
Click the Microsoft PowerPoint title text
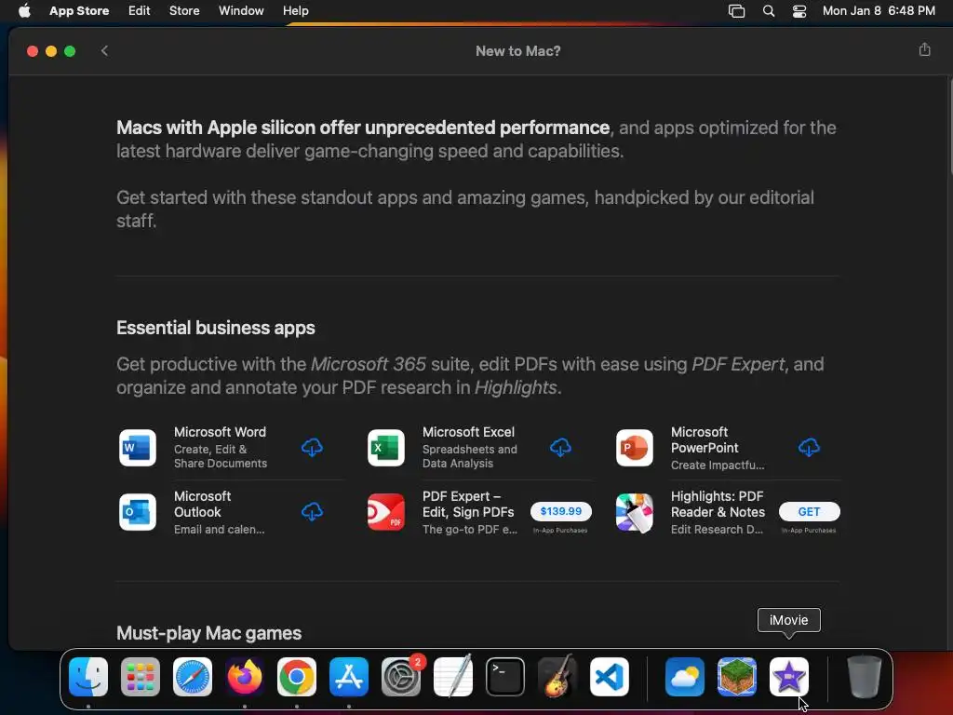tap(705, 439)
